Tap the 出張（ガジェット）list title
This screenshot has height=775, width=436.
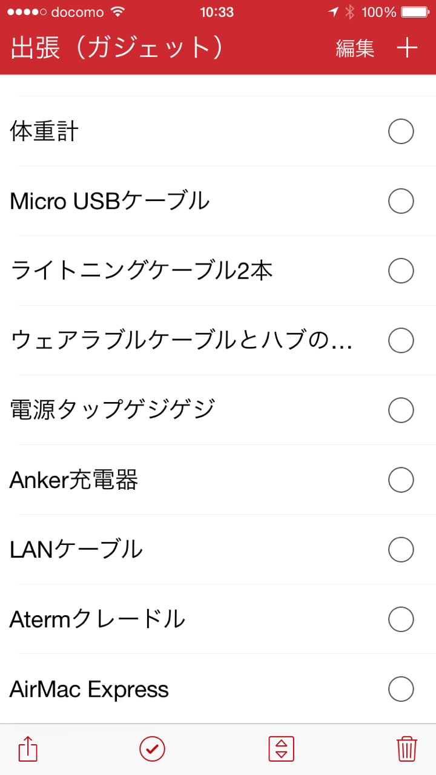coord(117,48)
